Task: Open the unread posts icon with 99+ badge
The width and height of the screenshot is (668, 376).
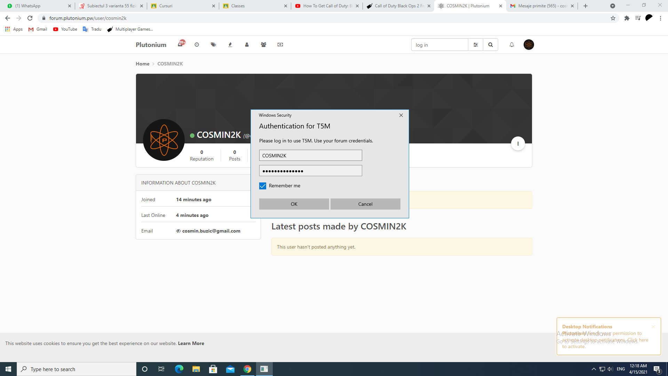Action: click(180, 45)
